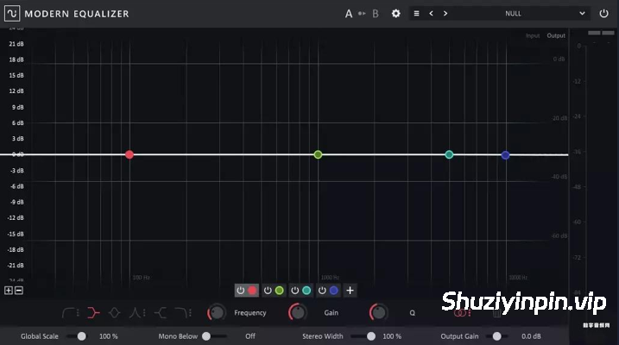Toggle power for red band

click(240, 291)
